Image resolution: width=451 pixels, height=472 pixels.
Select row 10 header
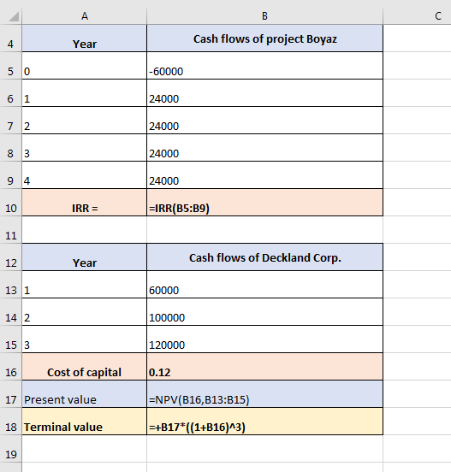pyautogui.click(x=11, y=203)
